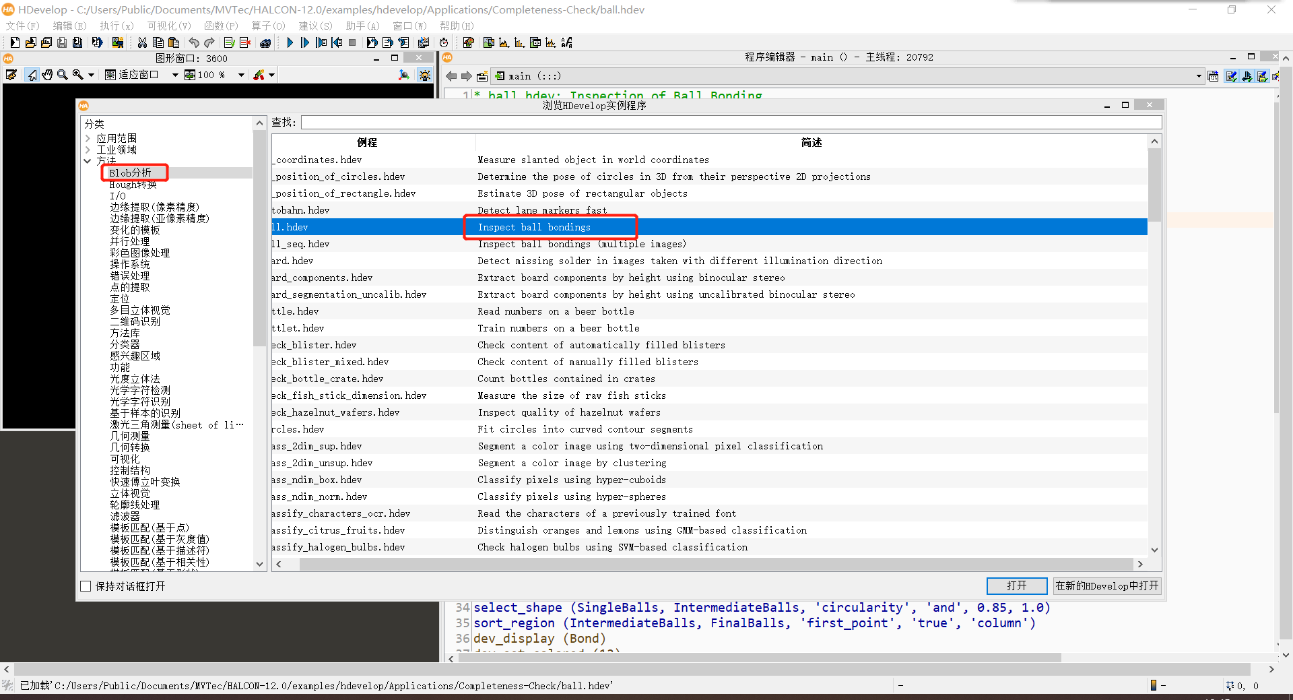Toggle the light bulb icon in graphics window
1293x700 pixels.
(x=425, y=75)
